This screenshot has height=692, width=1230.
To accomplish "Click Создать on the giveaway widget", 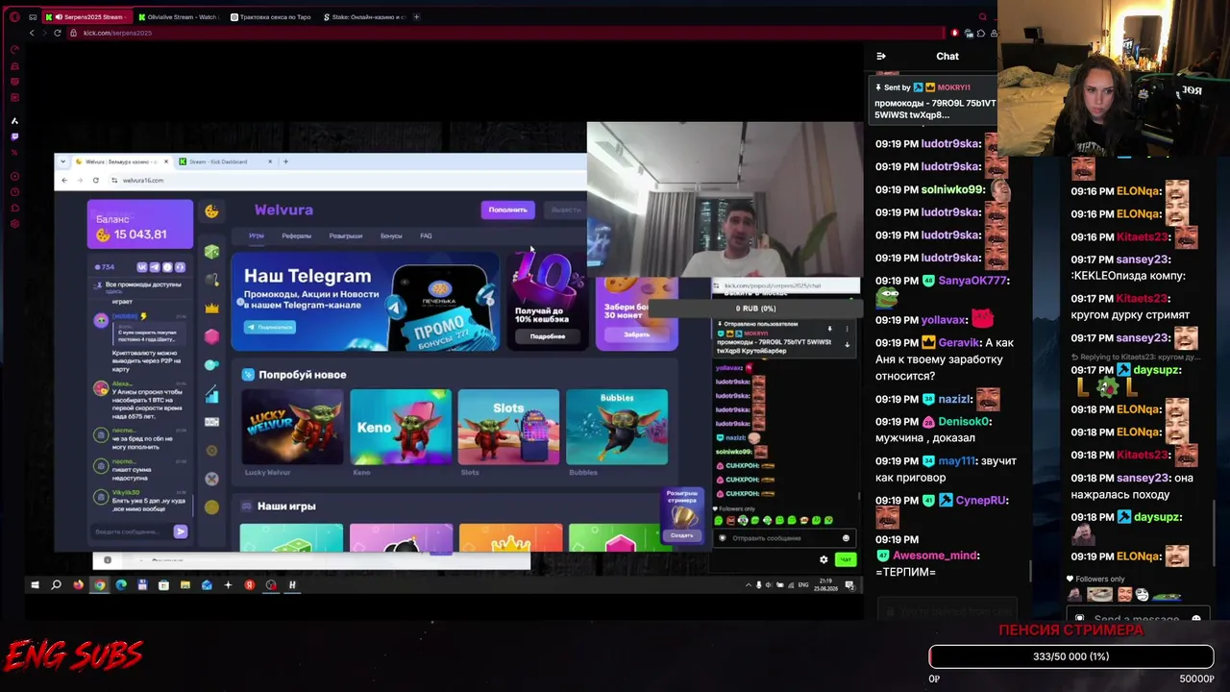I will tap(682, 535).
